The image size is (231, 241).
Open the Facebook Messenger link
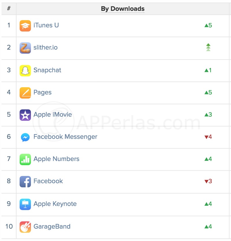(x=66, y=137)
